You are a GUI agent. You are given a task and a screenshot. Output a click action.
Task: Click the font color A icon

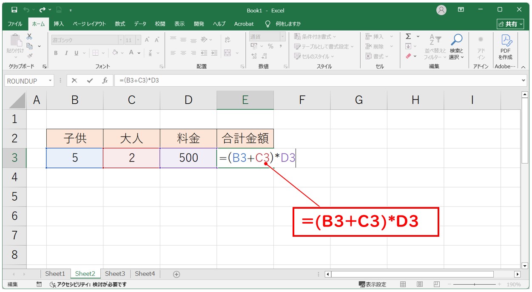(x=132, y=53)
